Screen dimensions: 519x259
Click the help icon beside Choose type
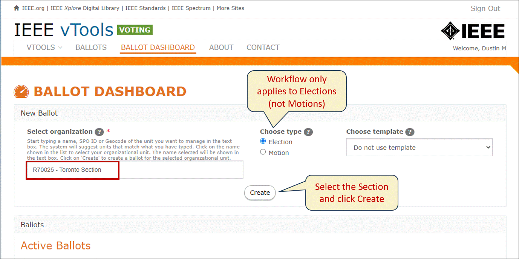(308, 132)
